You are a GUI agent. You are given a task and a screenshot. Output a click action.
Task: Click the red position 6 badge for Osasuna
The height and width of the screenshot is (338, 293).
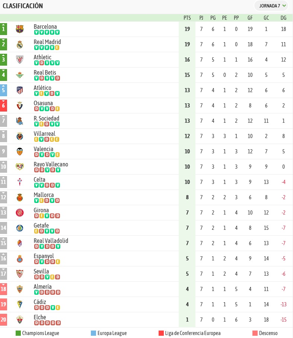(3, 106)
